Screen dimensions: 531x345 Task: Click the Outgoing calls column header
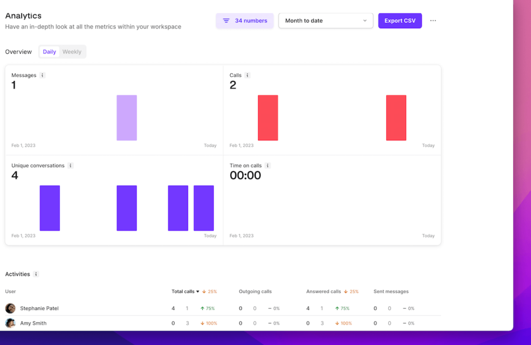point(255,292)
